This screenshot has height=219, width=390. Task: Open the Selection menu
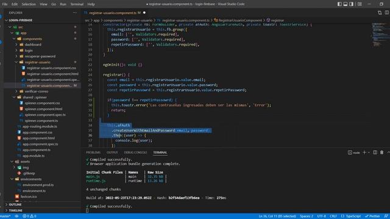click(x=29, y=4)
